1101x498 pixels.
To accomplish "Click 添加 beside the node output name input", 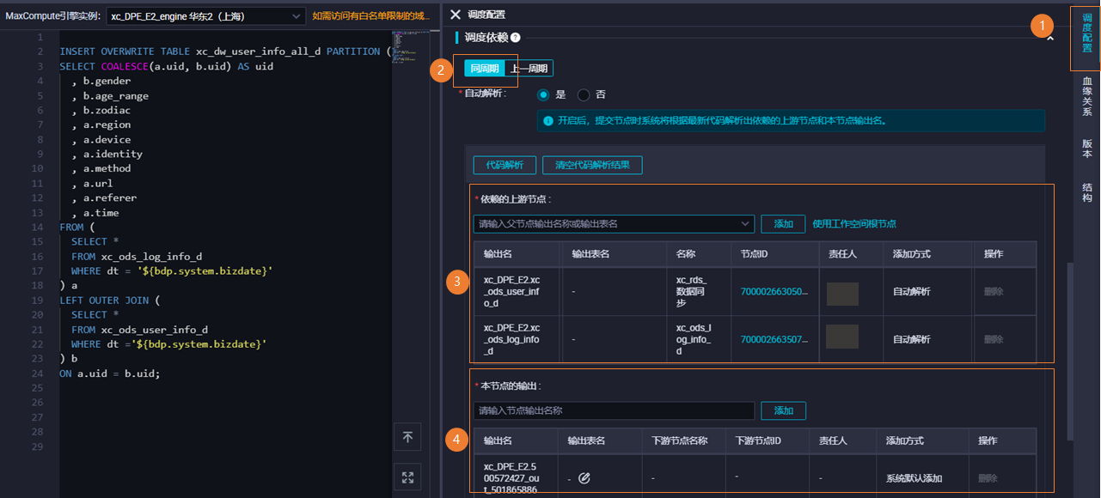I will [784, 411].
